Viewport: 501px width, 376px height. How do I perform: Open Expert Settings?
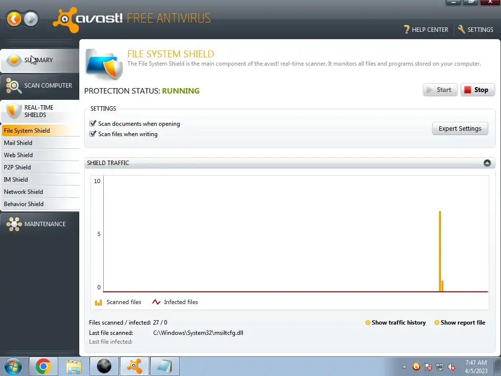460,129
